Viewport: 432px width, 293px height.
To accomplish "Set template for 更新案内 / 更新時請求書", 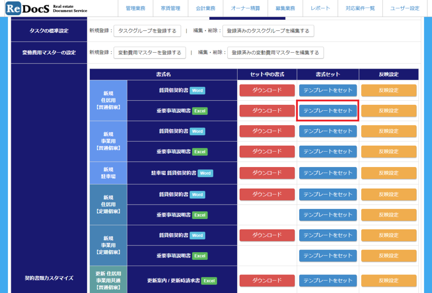I will (x=328, y=280).
